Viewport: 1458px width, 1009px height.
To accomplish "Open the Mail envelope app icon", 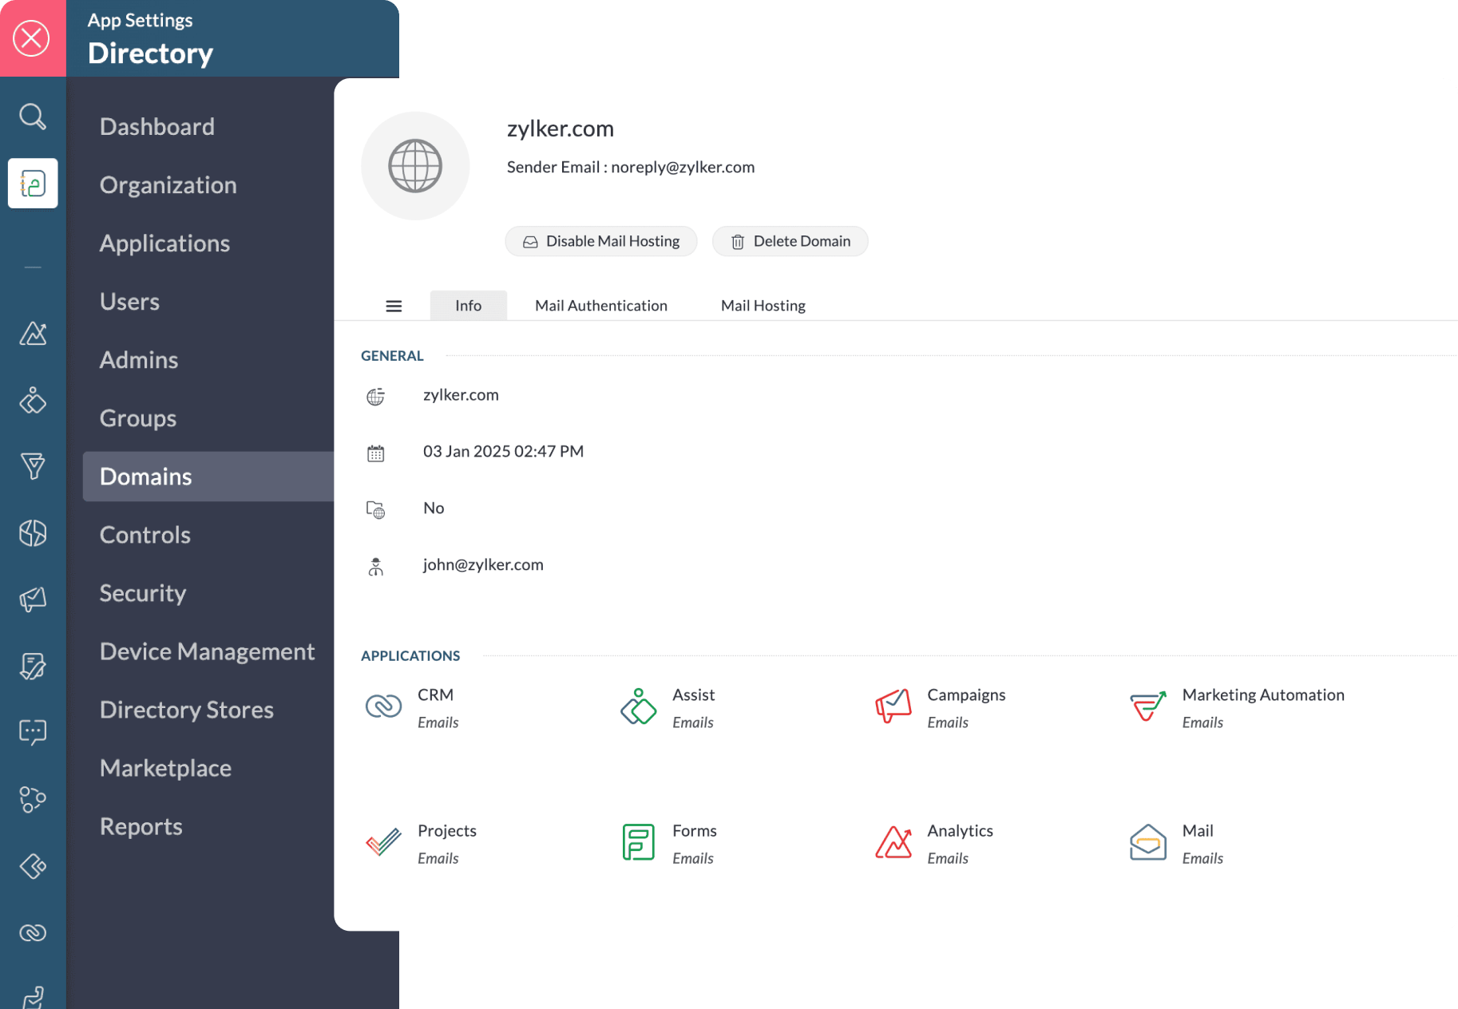I will [1147, 842].
